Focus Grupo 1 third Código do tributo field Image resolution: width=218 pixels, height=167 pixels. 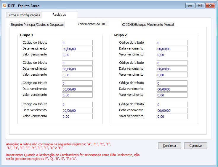pos(77,83)
